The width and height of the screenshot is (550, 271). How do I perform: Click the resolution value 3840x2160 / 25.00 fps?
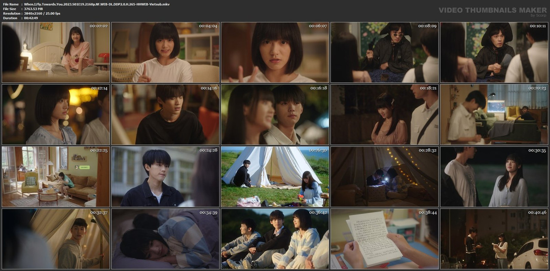[42, 13]
